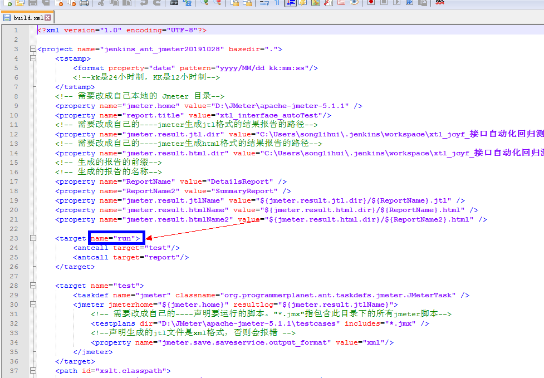Collapse the run target fold, line 23
This screenshot has width=544, height=378.
pyautogui.click(x=33, y=238)
